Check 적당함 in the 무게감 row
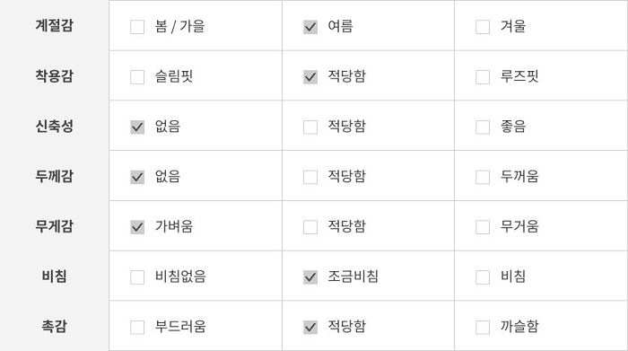This screenshot has height=351, width=628. (x=310, y=227)
